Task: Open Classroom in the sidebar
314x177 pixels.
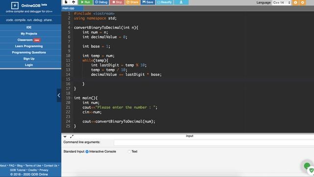Action: [29, 40]
